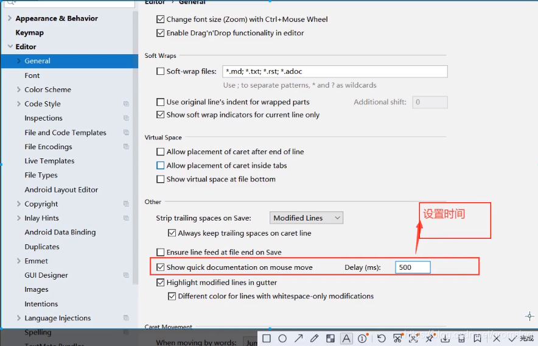Toggle Show soft wrap indicators for current line
Image resolution: width=538 pixels, height=346 pixels.
coord(160,115)
